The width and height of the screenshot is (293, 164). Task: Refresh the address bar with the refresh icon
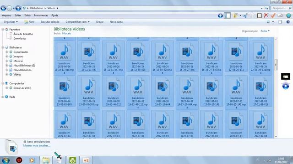[x=266, y=8]
